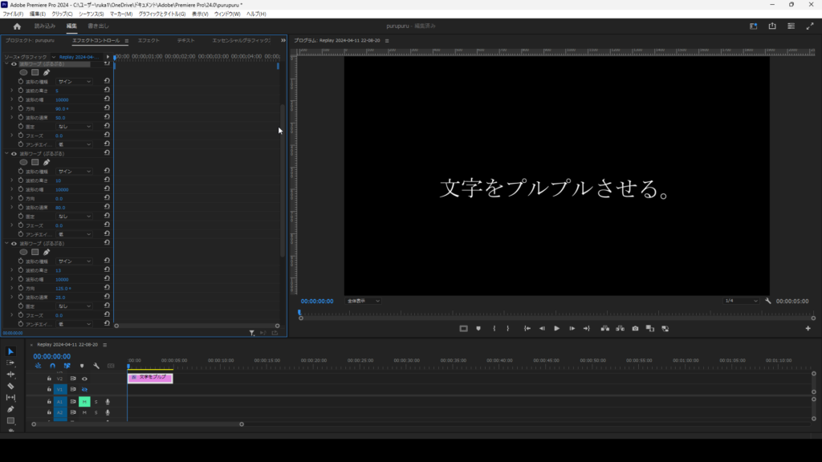This screenshot has height=462, width=822.
Task: Select the Ripple Edit tool
Action: click(10, 375)
